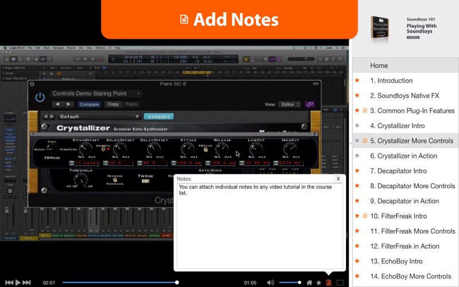Open the Edit dropdown in tracks area
Viewport: 459px width, 287px height.
tap(53, 68)
